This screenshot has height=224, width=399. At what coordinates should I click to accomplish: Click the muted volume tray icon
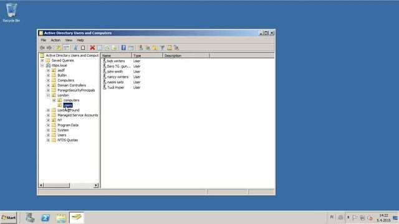pos(370,218)
